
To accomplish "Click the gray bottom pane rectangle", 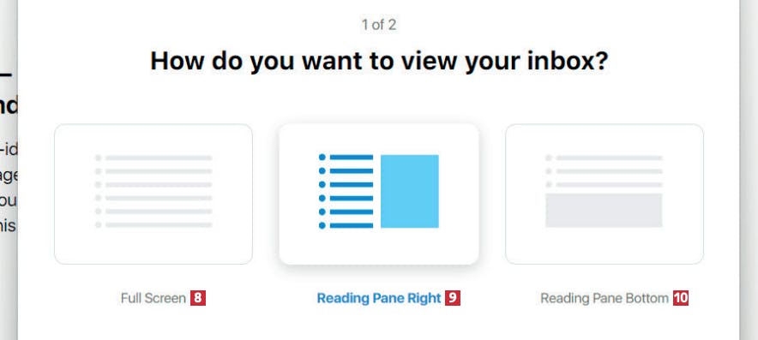I will tap(604, 210).
